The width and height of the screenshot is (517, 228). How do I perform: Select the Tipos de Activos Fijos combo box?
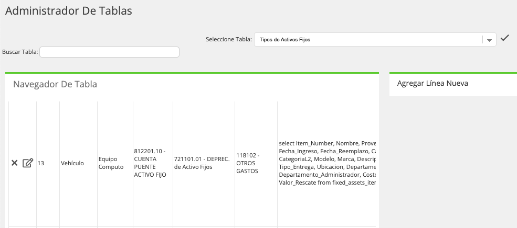tap(375, 40)
